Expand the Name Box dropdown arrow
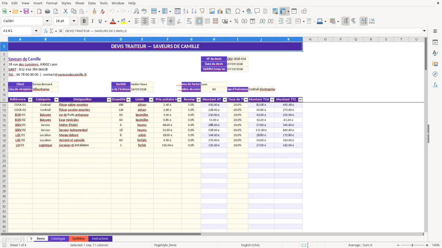Viewport: 442px width, 248px height. coord(36,31)
